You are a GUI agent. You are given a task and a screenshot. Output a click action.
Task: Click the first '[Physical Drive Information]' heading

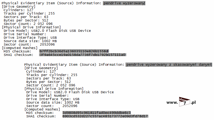coord(31,27)
